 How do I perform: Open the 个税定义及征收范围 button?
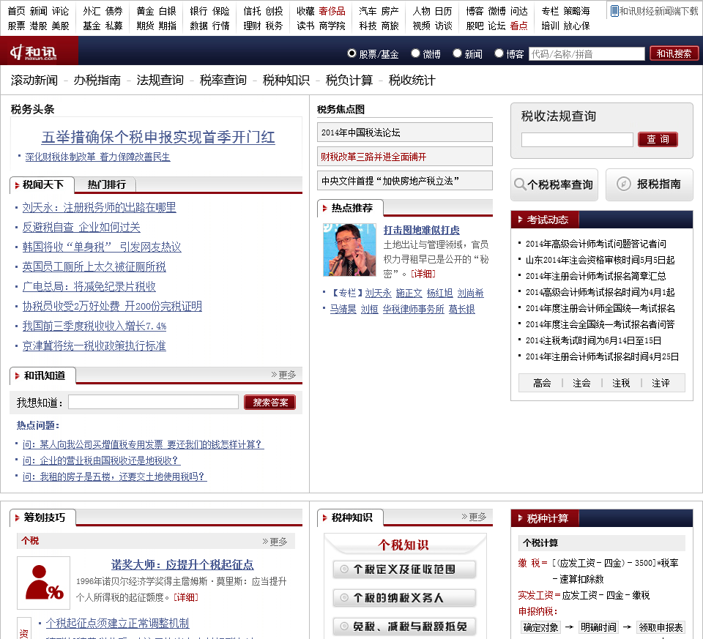tap(404, 569)
